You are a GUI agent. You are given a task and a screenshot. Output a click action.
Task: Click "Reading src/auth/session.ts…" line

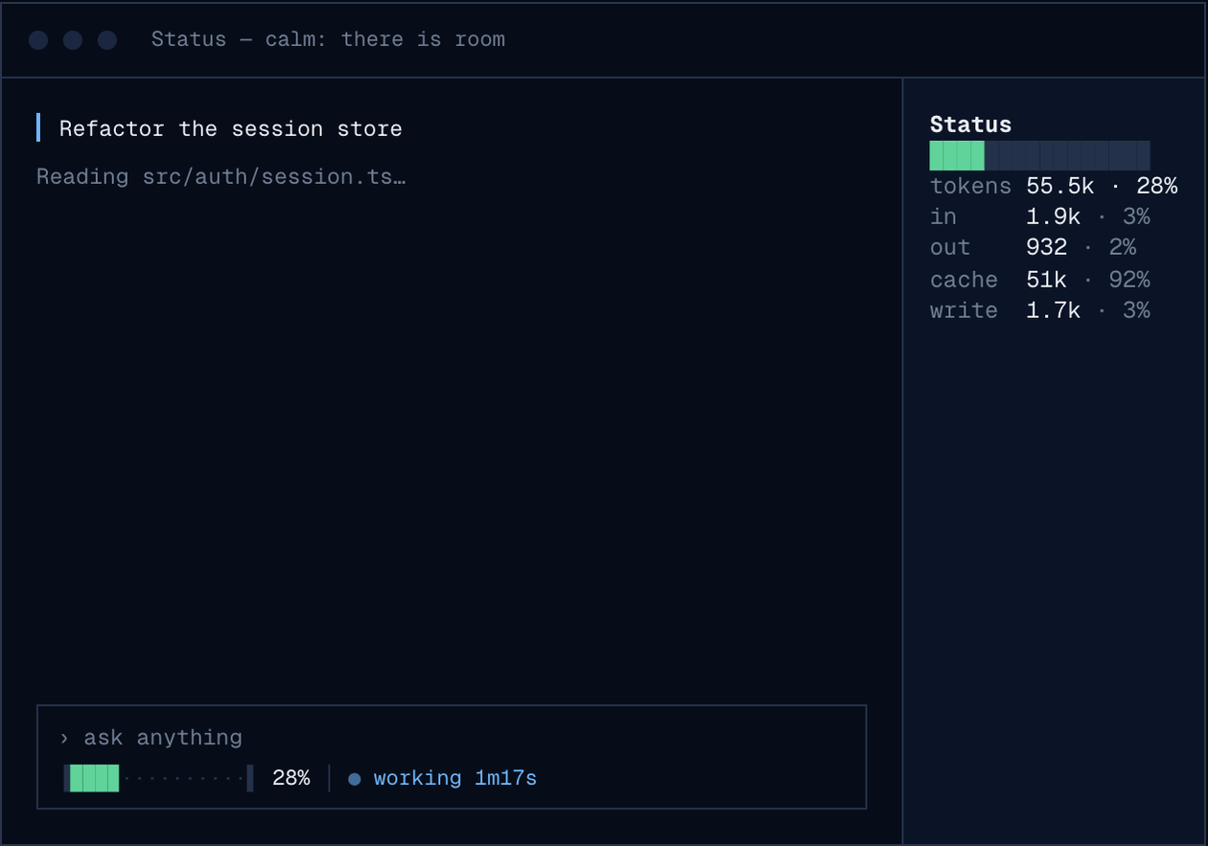[x=221, y=176]
